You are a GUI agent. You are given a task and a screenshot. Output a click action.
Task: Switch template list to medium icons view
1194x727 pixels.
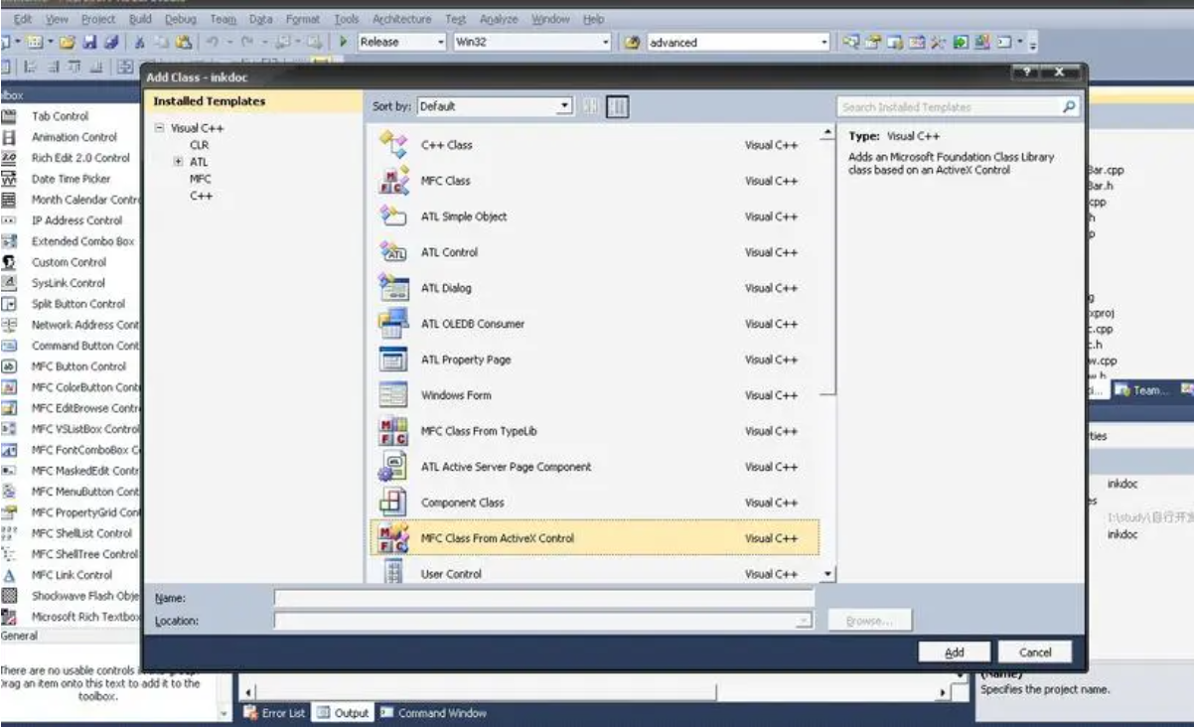pos(618,106)
